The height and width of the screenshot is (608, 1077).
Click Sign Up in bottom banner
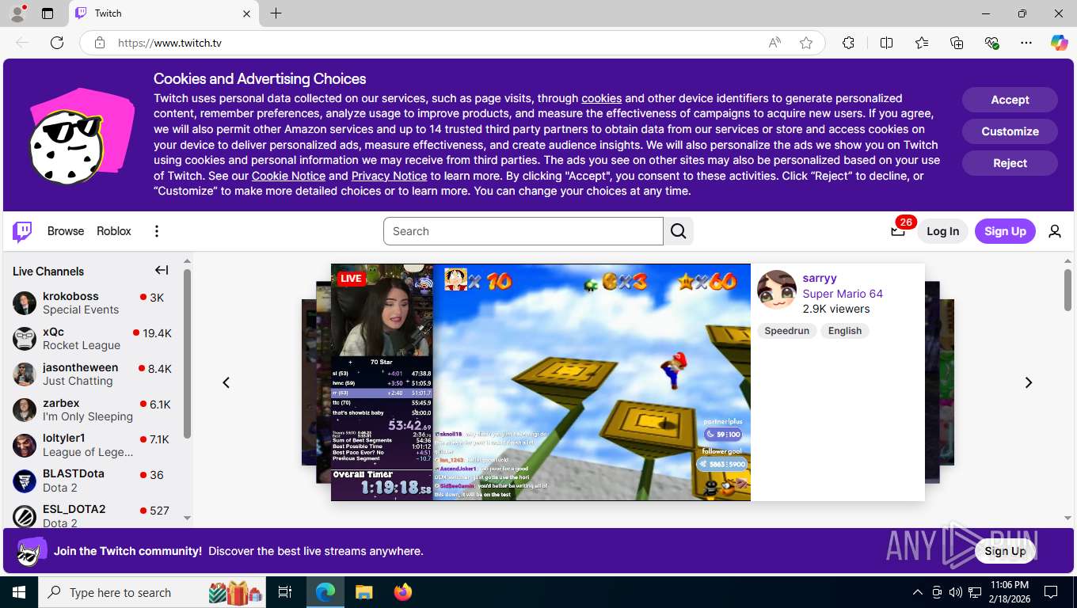click(x=1005, y=551)
